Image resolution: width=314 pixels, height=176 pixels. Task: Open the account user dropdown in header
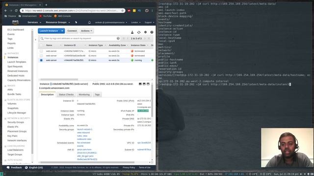(x=111, y=22)
